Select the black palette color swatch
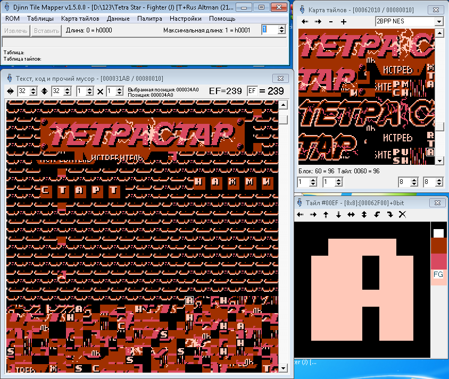The image size is (449, 379). (438, 230)
